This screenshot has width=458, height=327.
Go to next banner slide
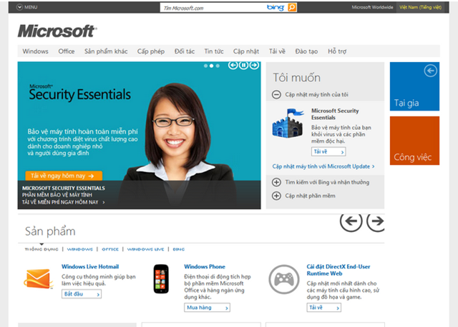pos(254,65)
